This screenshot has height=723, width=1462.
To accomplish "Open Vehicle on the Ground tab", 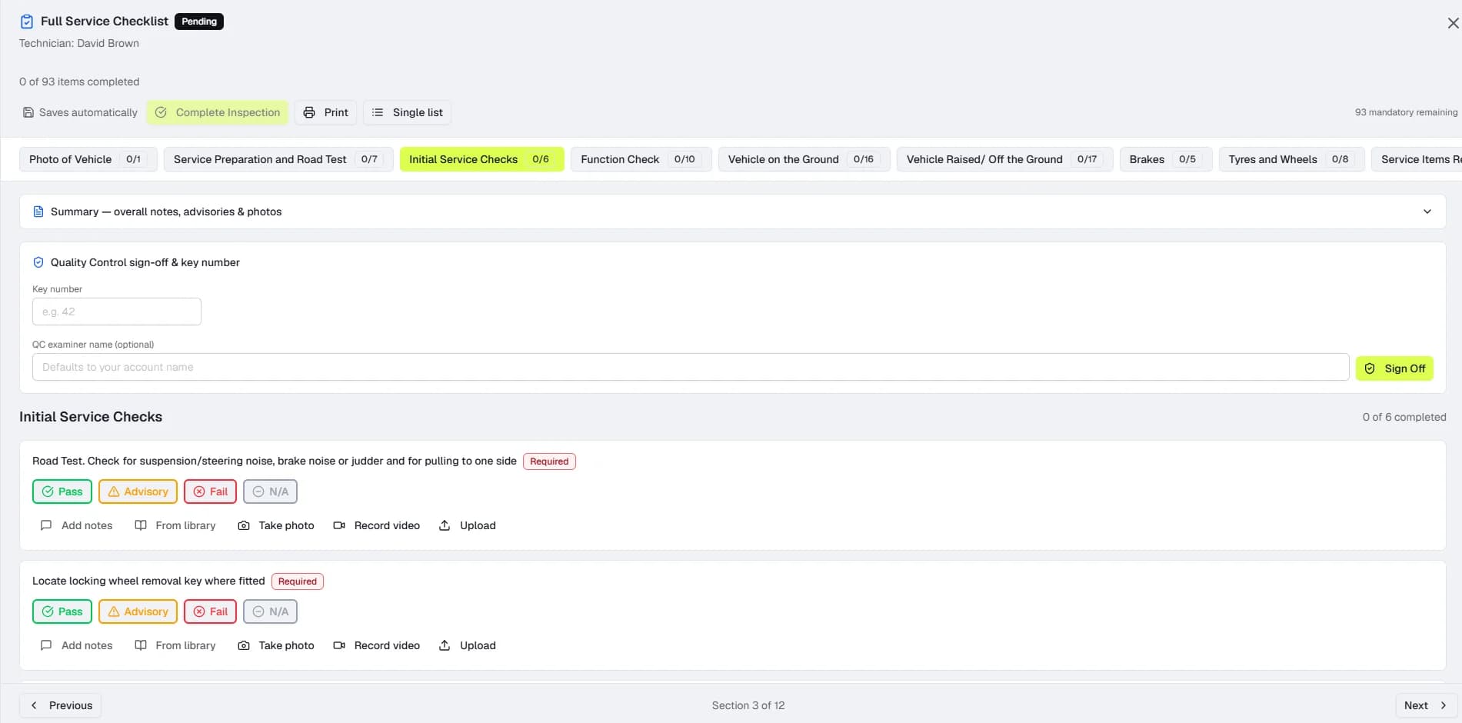I will coord(804,159).
